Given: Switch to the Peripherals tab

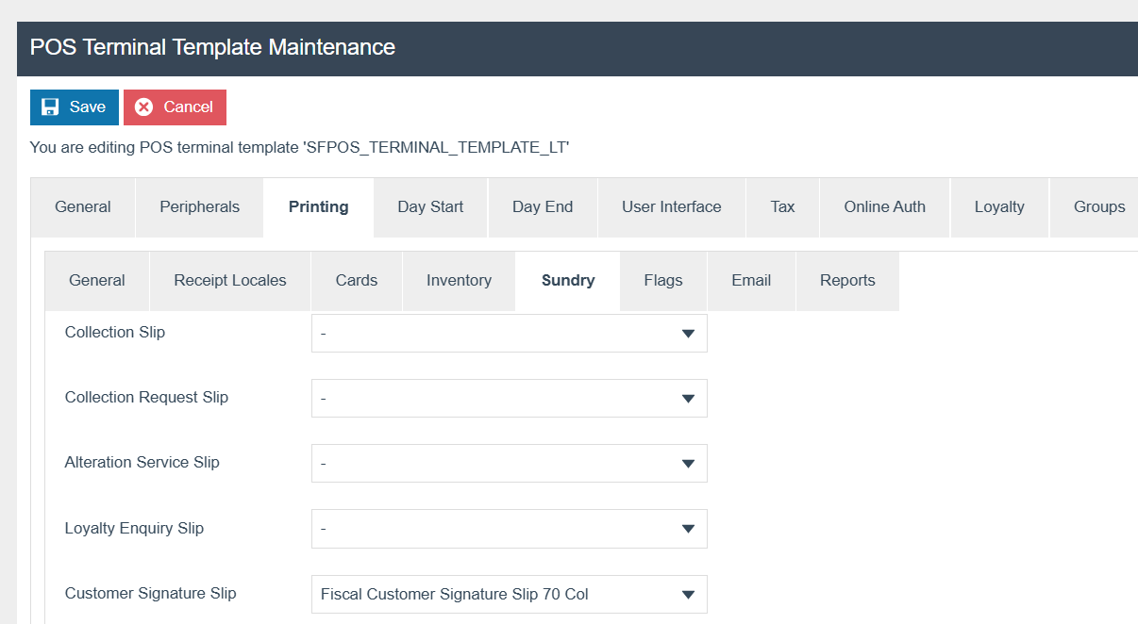Looking at the screenshot, I should click(x=199, y=207).
